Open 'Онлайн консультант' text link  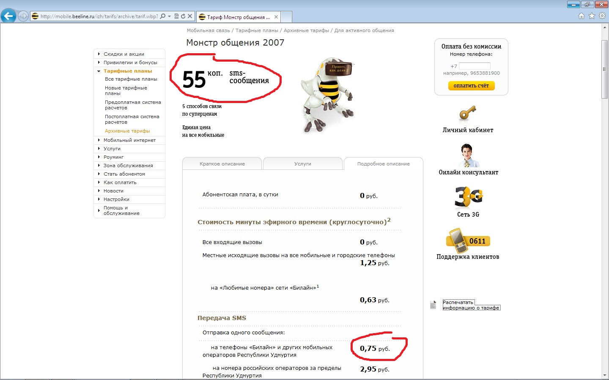468,172
